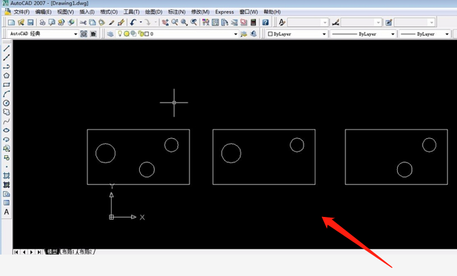Image resolution: width=457 pixels, height=276 pixels.
Task: Activate Zoom Window tool
Action: pyautogui.click(x=184, y=22)
